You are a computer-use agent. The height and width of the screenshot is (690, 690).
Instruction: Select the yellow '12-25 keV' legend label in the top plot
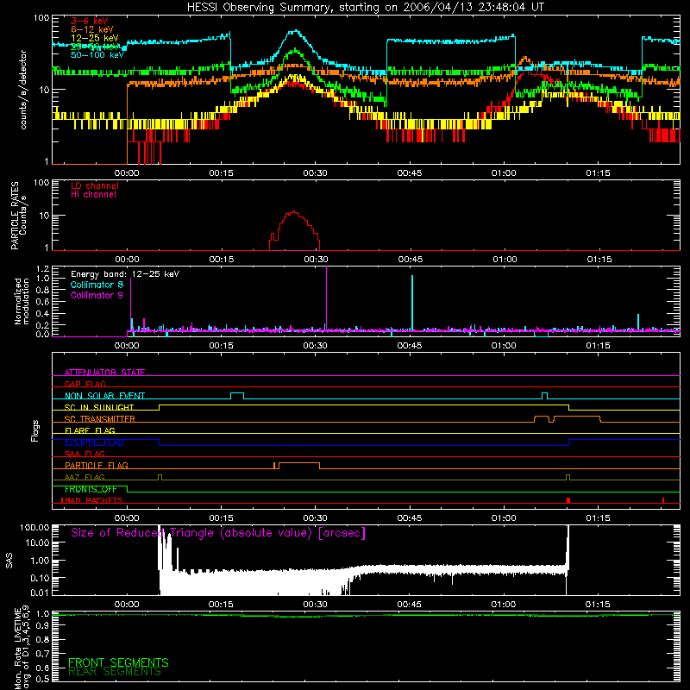tap(95, 38)
